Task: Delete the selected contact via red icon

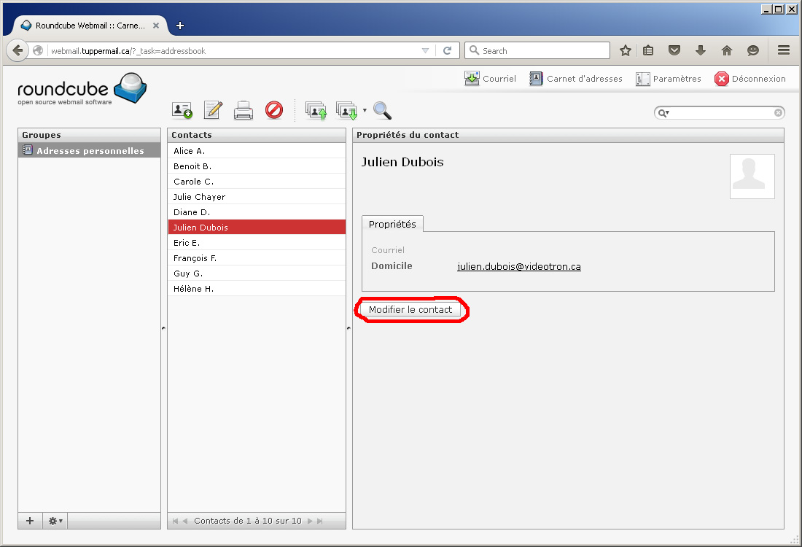Action: click(x=274, y=110)
